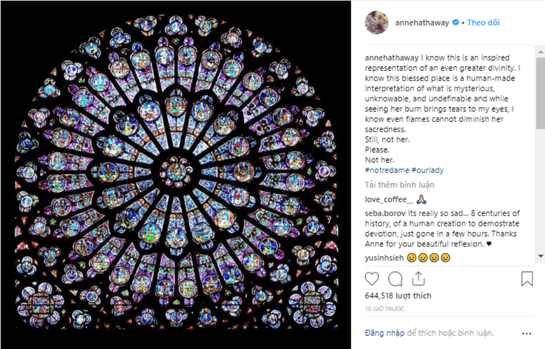Screen dimensions: 545x349
Task: Open the #notredame hashtag
Action: [x=387, y=170]
